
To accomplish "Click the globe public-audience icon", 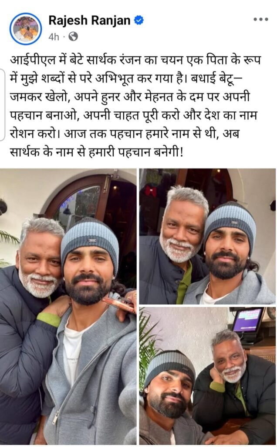I will click(x=73, y=37).
